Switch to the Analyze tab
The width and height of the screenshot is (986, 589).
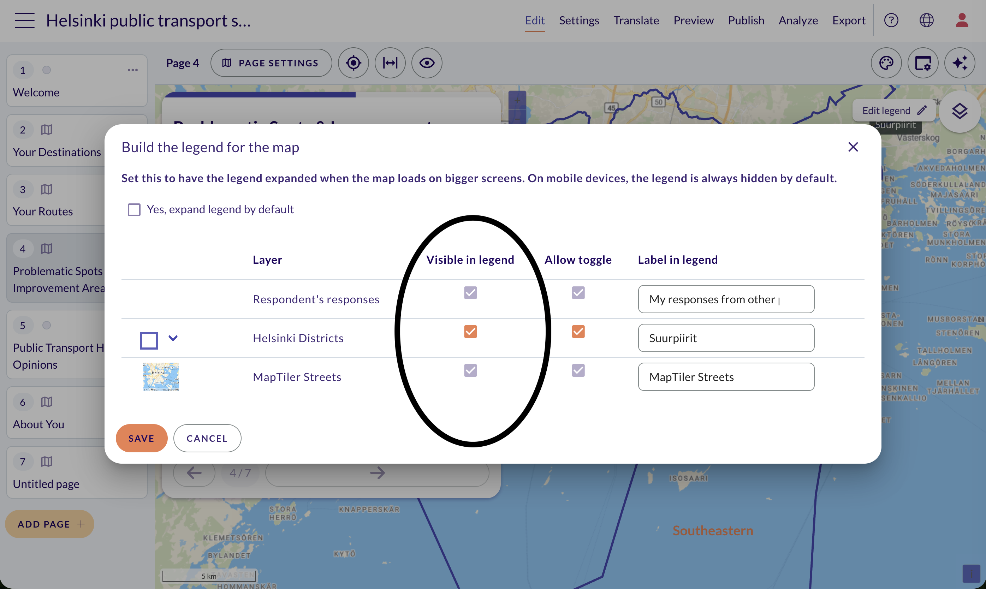[798, 20]
